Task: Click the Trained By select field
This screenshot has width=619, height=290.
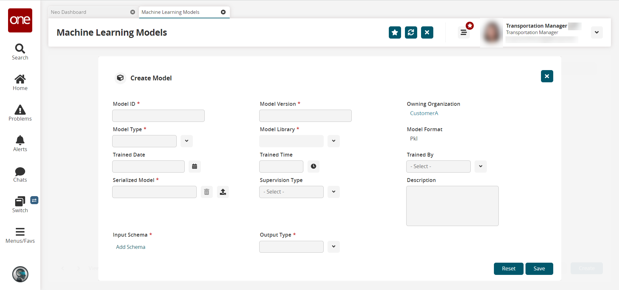Action: 438,167
